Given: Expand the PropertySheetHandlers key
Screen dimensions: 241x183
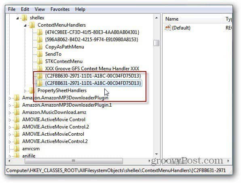Looking at the screenshot, I should click(x=25, y=91).
